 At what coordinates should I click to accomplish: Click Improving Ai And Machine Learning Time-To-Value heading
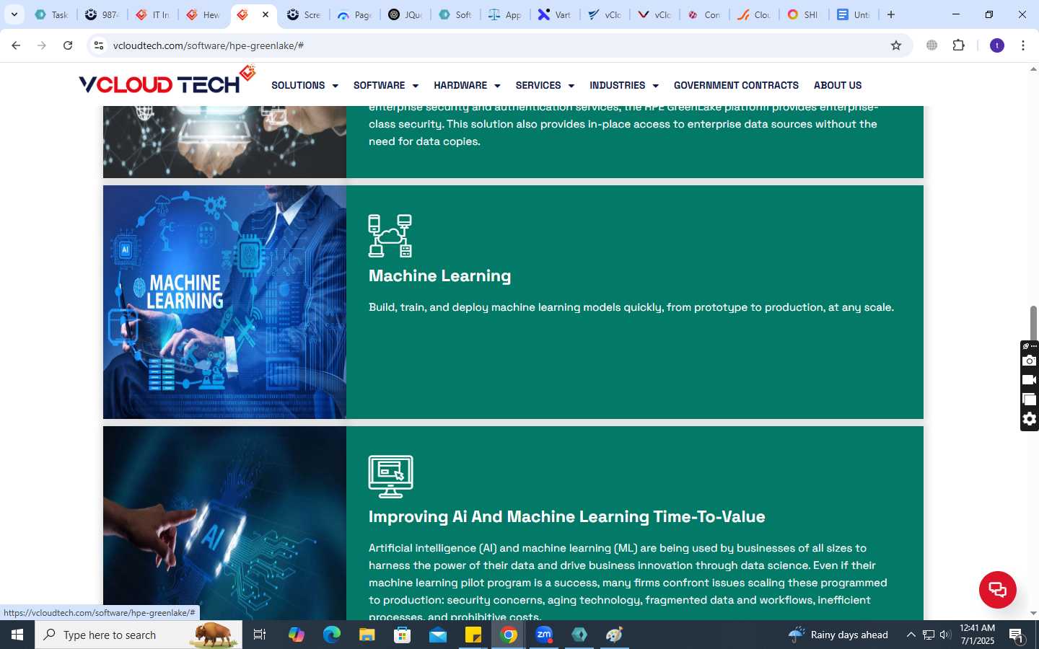(567, 516)
